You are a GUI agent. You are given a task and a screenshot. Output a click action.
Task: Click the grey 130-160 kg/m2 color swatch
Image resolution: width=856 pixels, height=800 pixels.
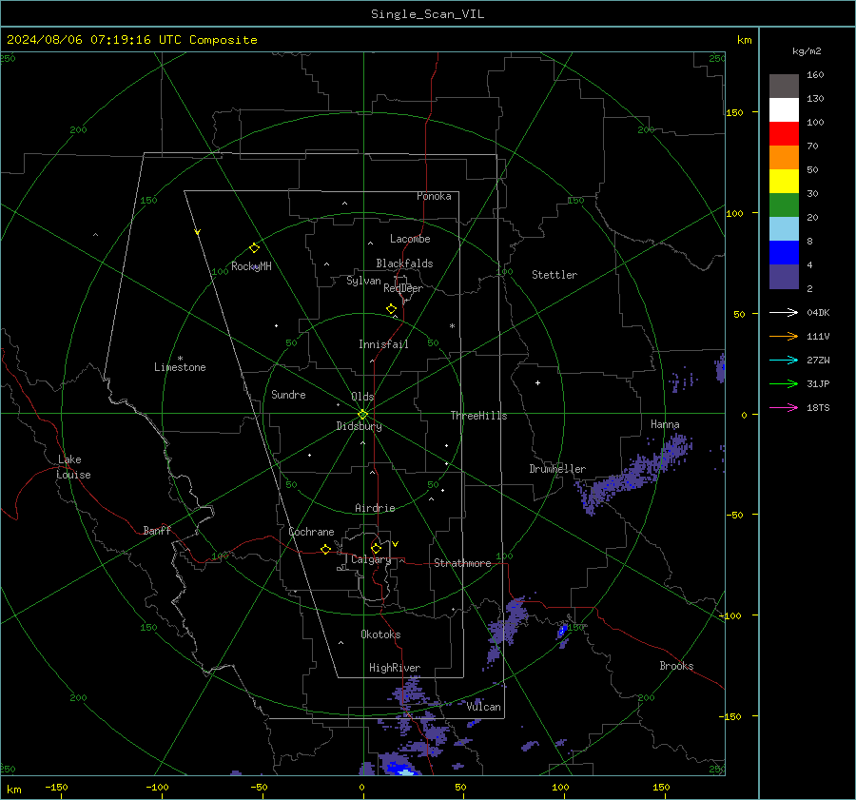[x=784, y=86]
